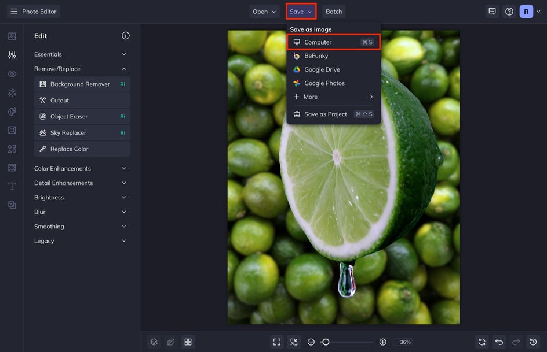Save image to BeFunky
This screenshot has width=547, height=352.
(334, 55)
